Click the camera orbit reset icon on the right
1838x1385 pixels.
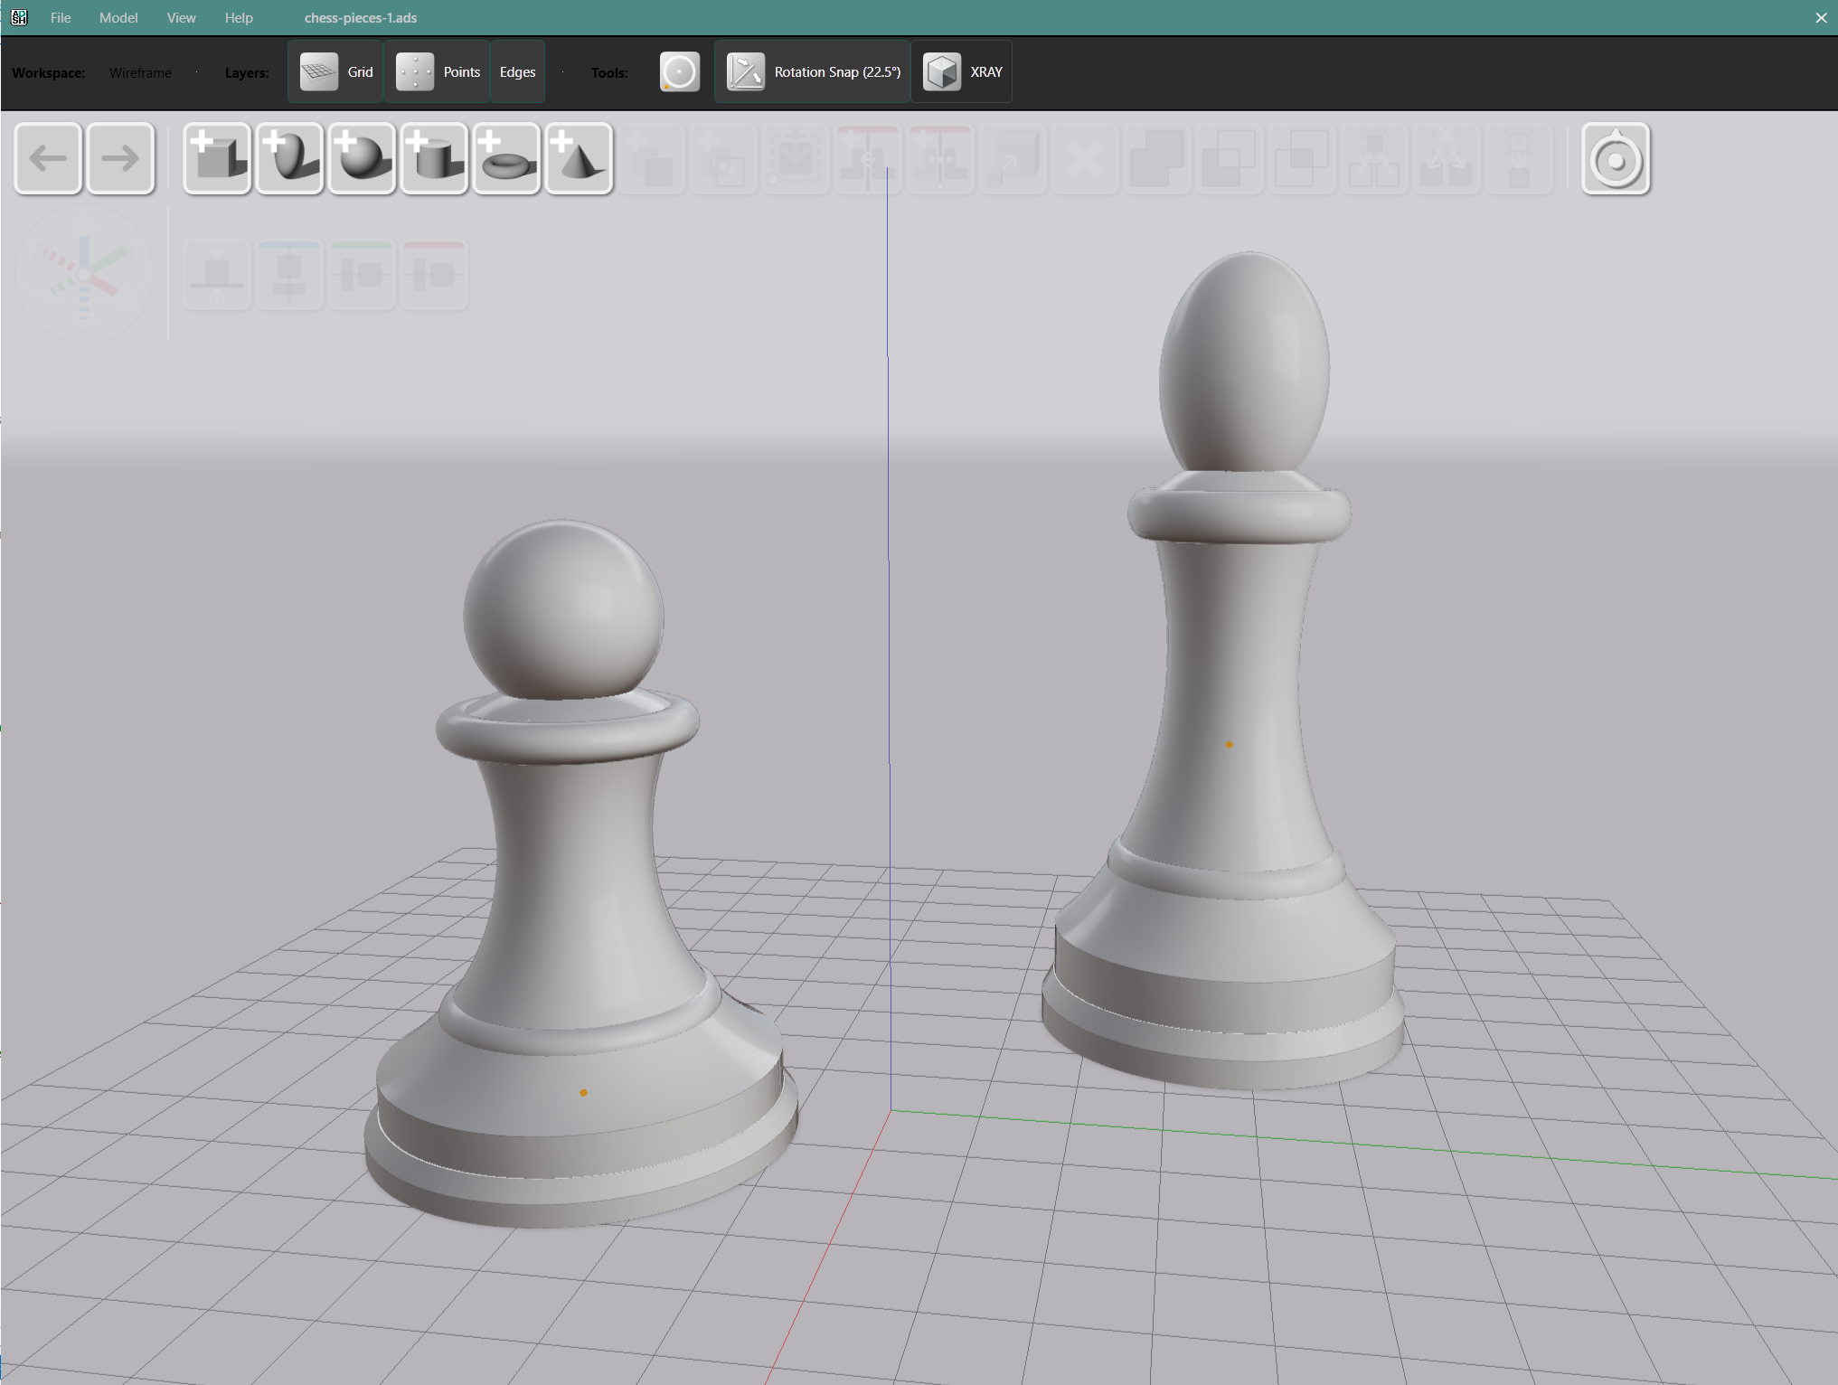point(1616,158)
